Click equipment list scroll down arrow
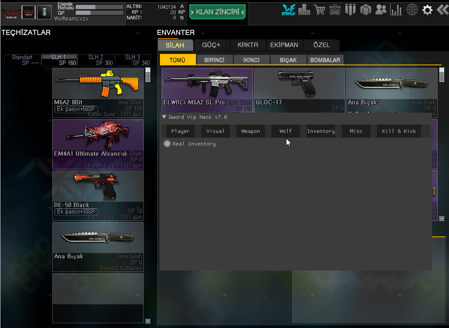449x328 pixels. coord(148,321)
